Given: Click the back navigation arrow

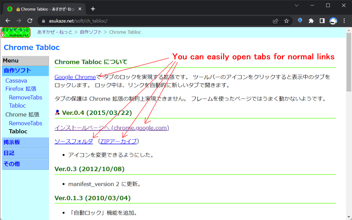Looking at the screenshot, I should 7,21.
